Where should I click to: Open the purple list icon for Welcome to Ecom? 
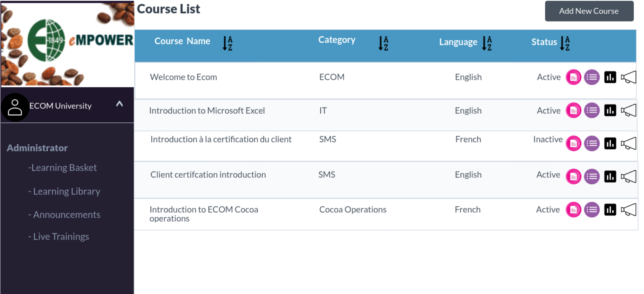coord(592,77)
